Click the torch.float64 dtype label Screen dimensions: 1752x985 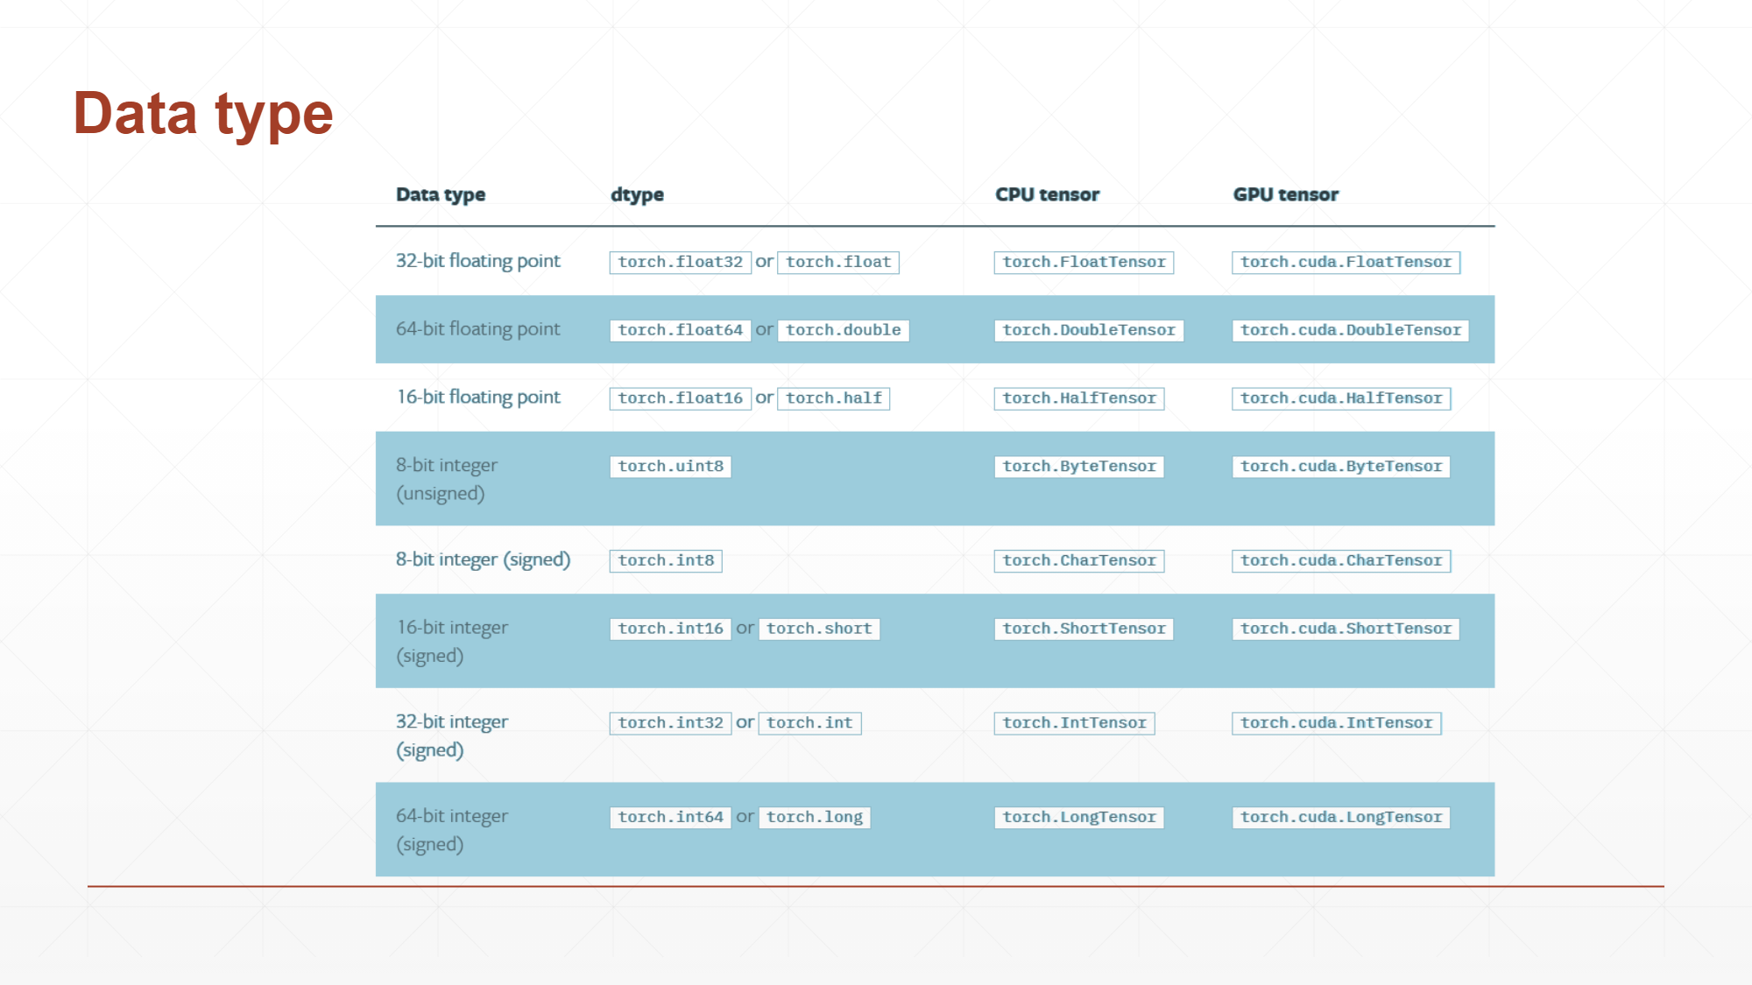click(680, 330)
